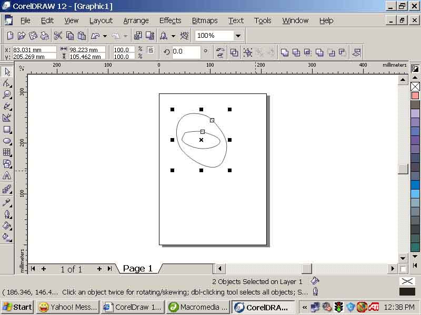The image size is (421, 315).
Task: Pick the Ellipse tool
Action: click(7, 141)
